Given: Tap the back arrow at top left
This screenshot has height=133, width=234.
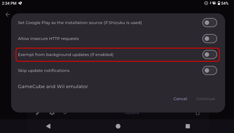Looking at the screenshot, I should click(8, 15).
